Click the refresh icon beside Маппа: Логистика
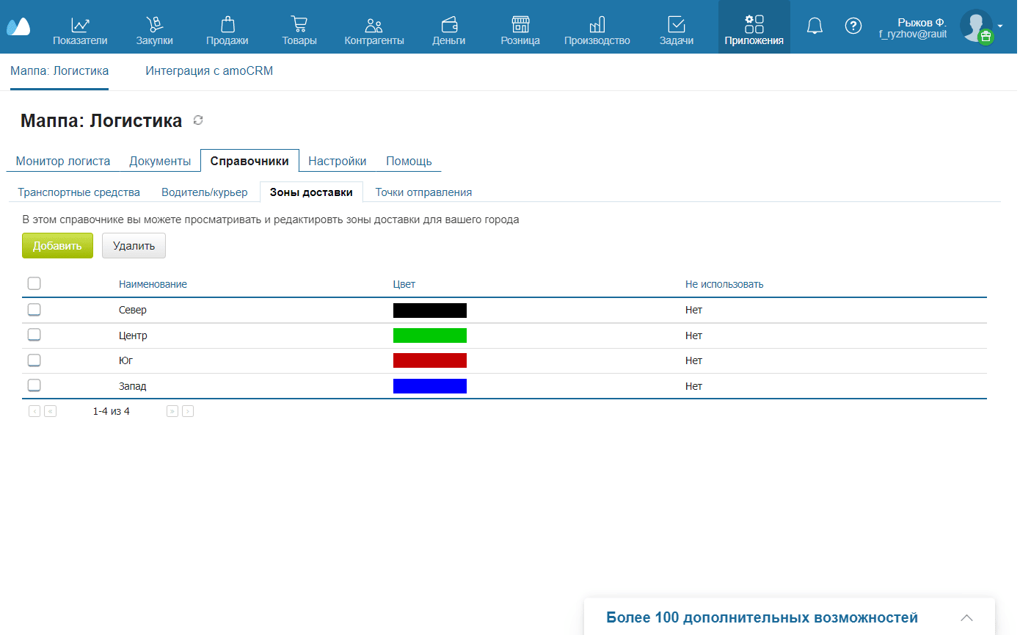Viewport: 1020px width, 635px height. tap(197, 120)
